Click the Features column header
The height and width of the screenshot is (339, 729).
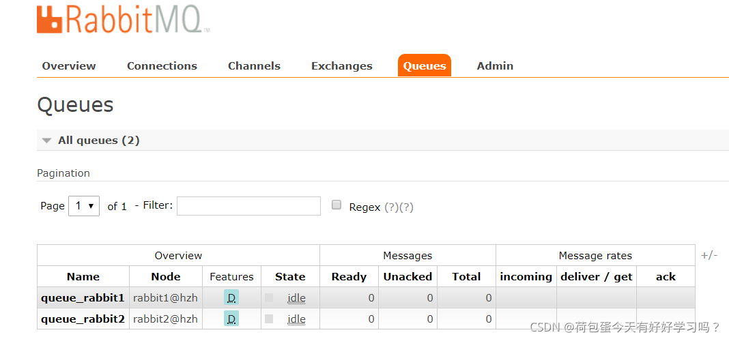231,277
